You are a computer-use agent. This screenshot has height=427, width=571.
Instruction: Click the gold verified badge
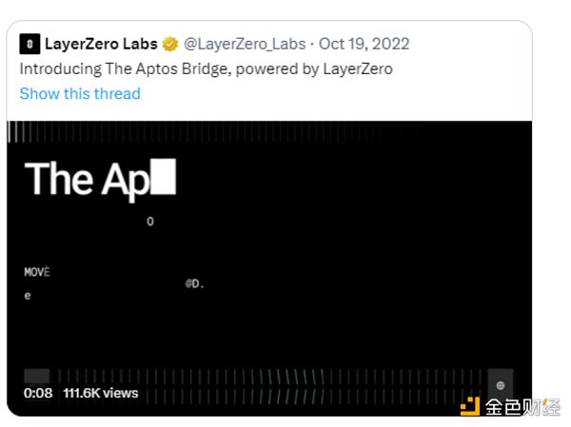[170, 45]
